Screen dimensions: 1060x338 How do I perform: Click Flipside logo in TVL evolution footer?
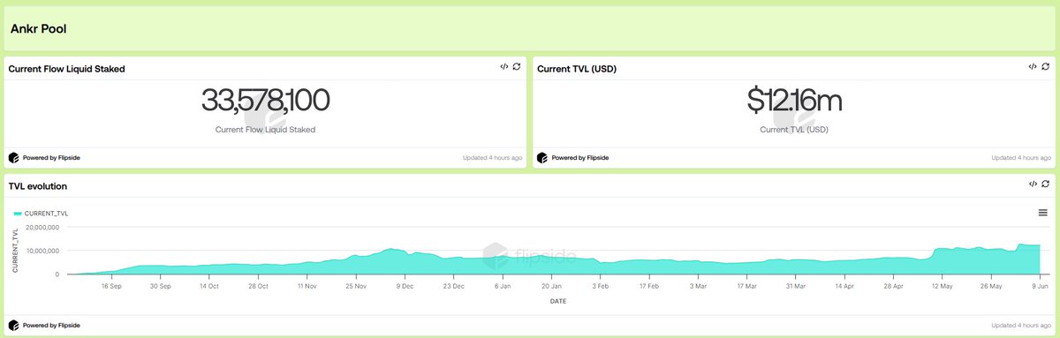click(14, 325)
